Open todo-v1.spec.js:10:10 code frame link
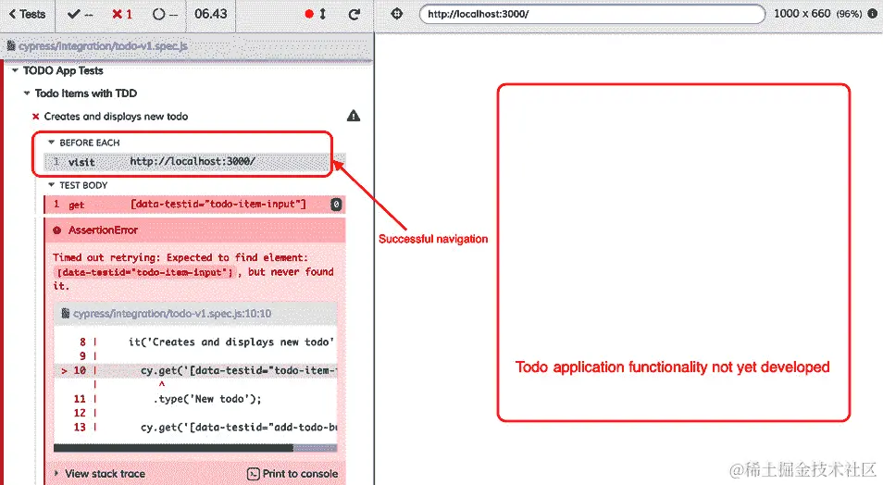This screenshot has height=485, width=883. point(172,313)
